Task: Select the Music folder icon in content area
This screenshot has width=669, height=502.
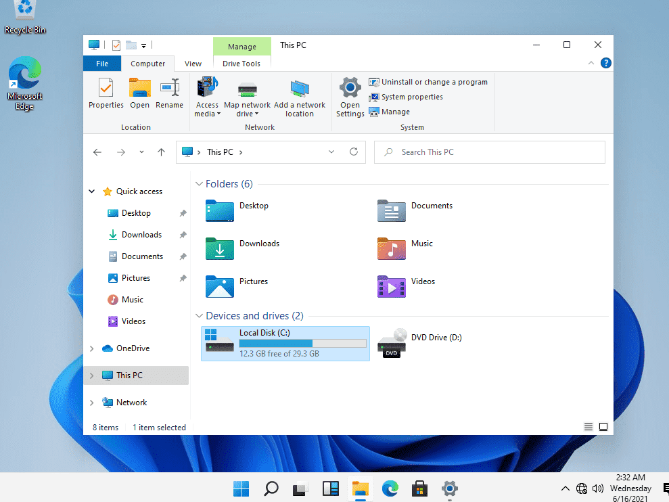Action: tap(391, 248)
